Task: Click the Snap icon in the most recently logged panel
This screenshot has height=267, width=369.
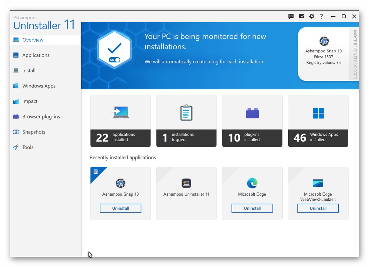Action: pyautogui.click(x=324, y=41)
